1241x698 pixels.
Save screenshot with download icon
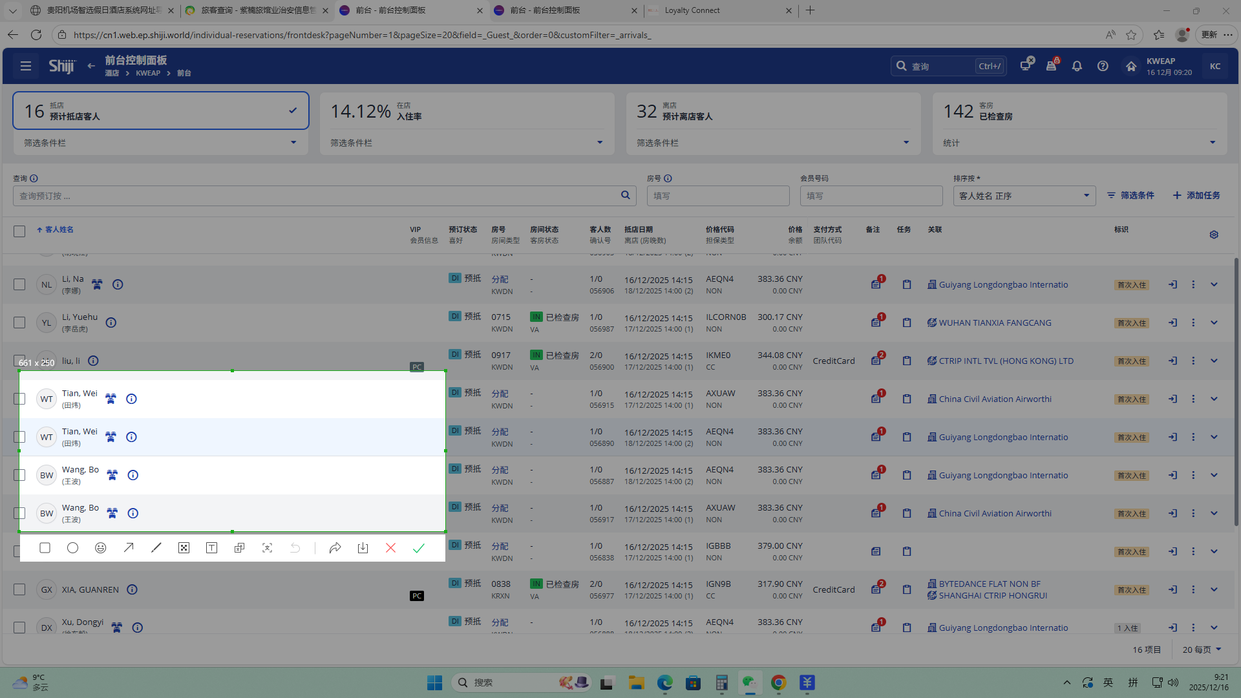(363, 548)
